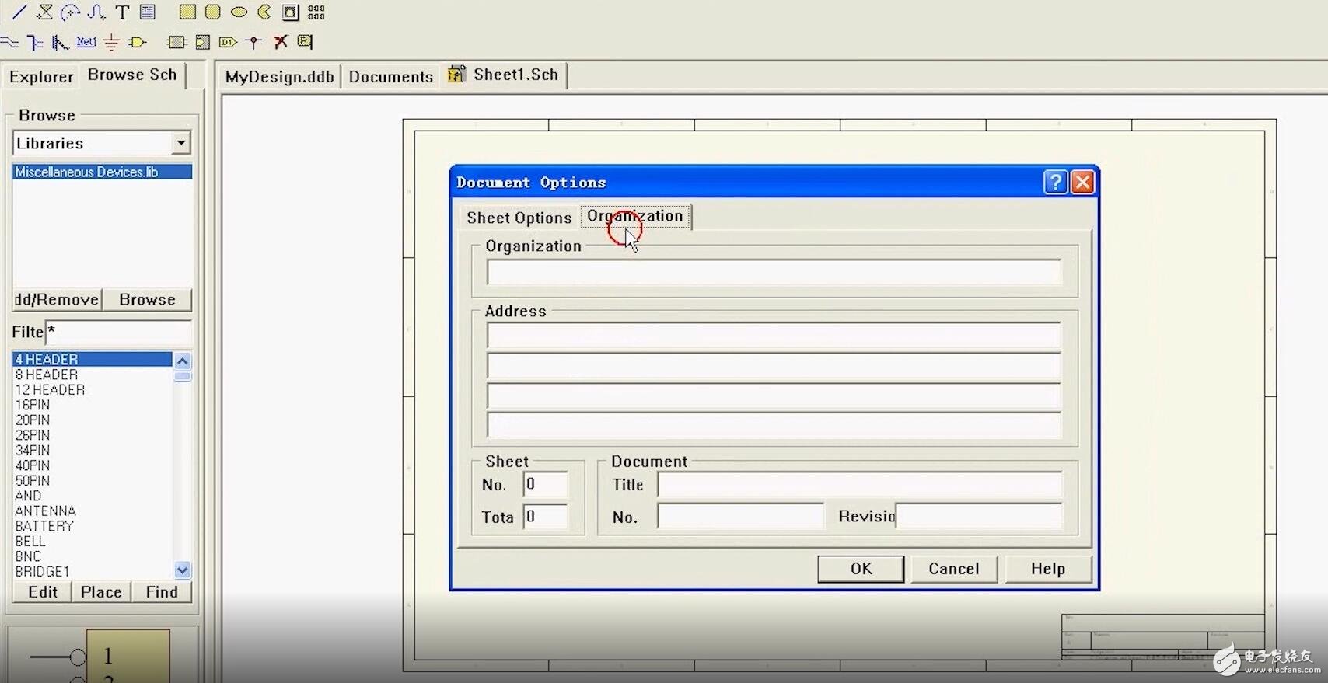
Task: Cancel the Document Options dialog
Action: [x=954, y=569]
